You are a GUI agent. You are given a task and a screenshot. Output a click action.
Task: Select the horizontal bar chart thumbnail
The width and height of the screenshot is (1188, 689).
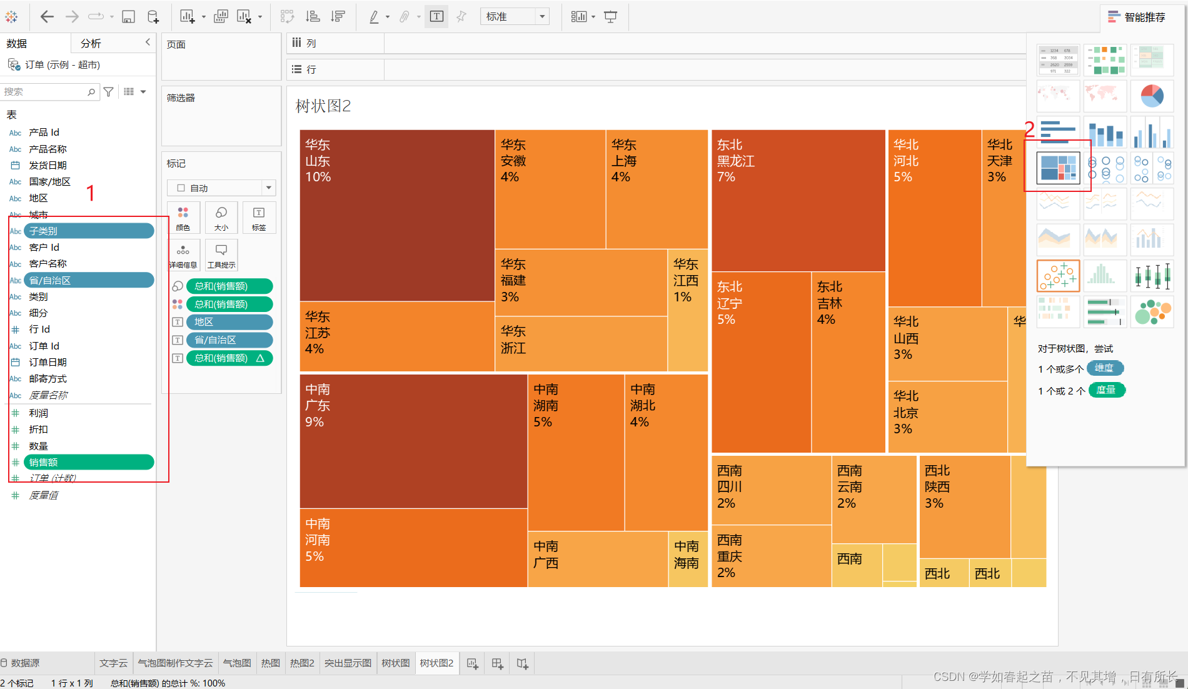(1058, 131)
